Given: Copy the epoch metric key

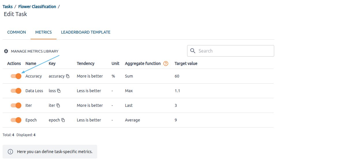Looking at the screenshot, I should coord(63,120).
